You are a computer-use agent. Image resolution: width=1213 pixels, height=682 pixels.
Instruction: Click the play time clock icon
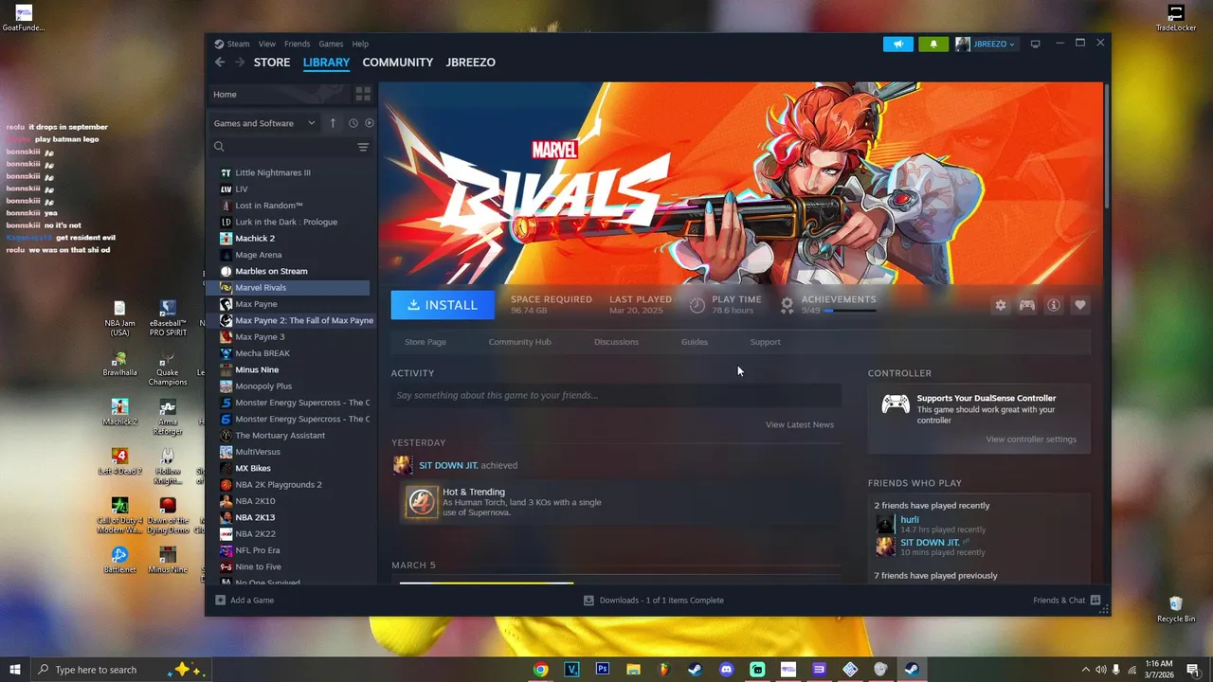tap(697, 305)
